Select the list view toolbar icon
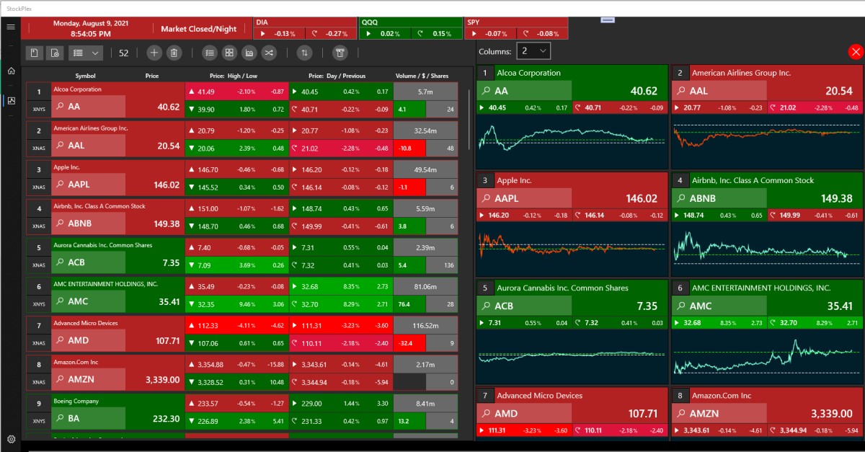This screenshot has height=452, width=865. [x=209, y=53]
